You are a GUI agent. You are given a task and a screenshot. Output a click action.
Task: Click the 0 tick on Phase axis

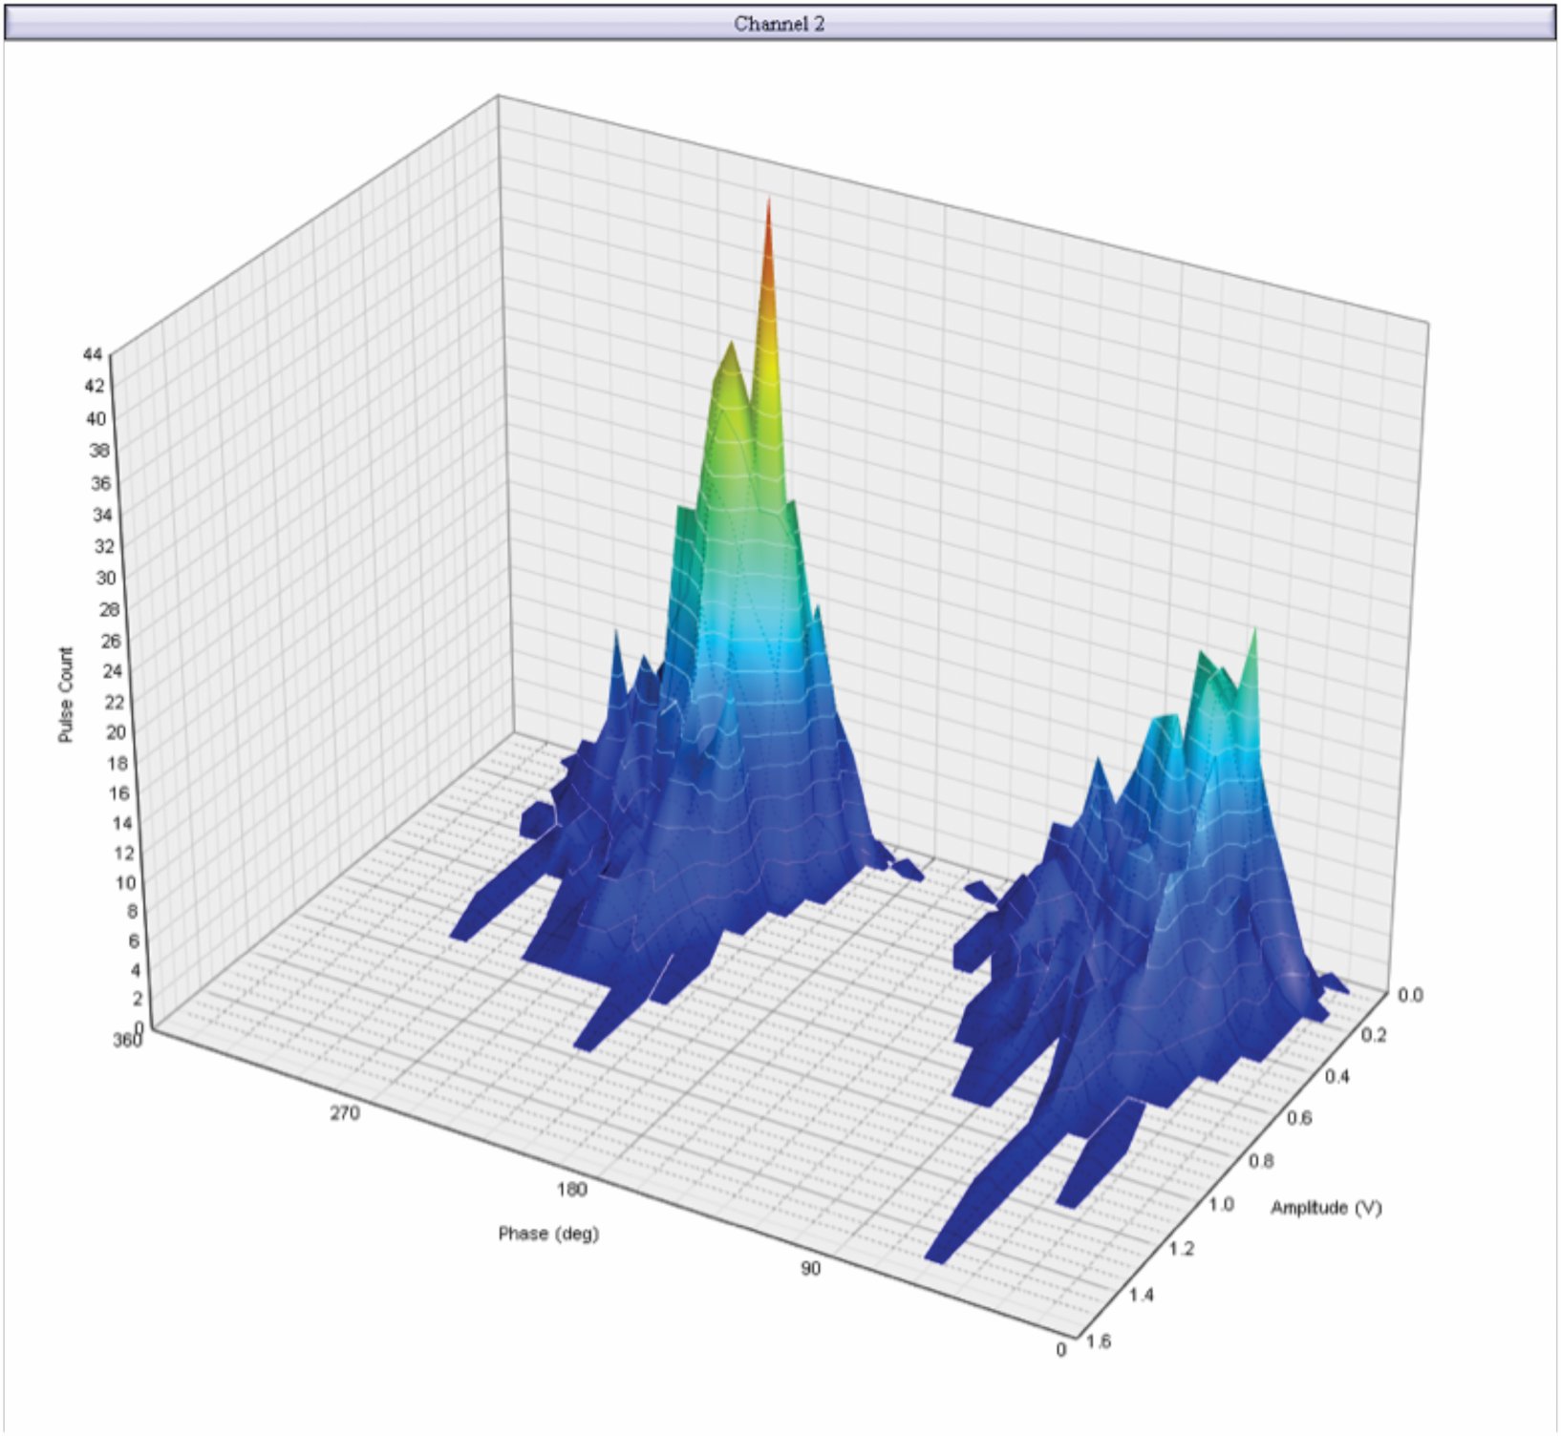pos(1061,1349)
